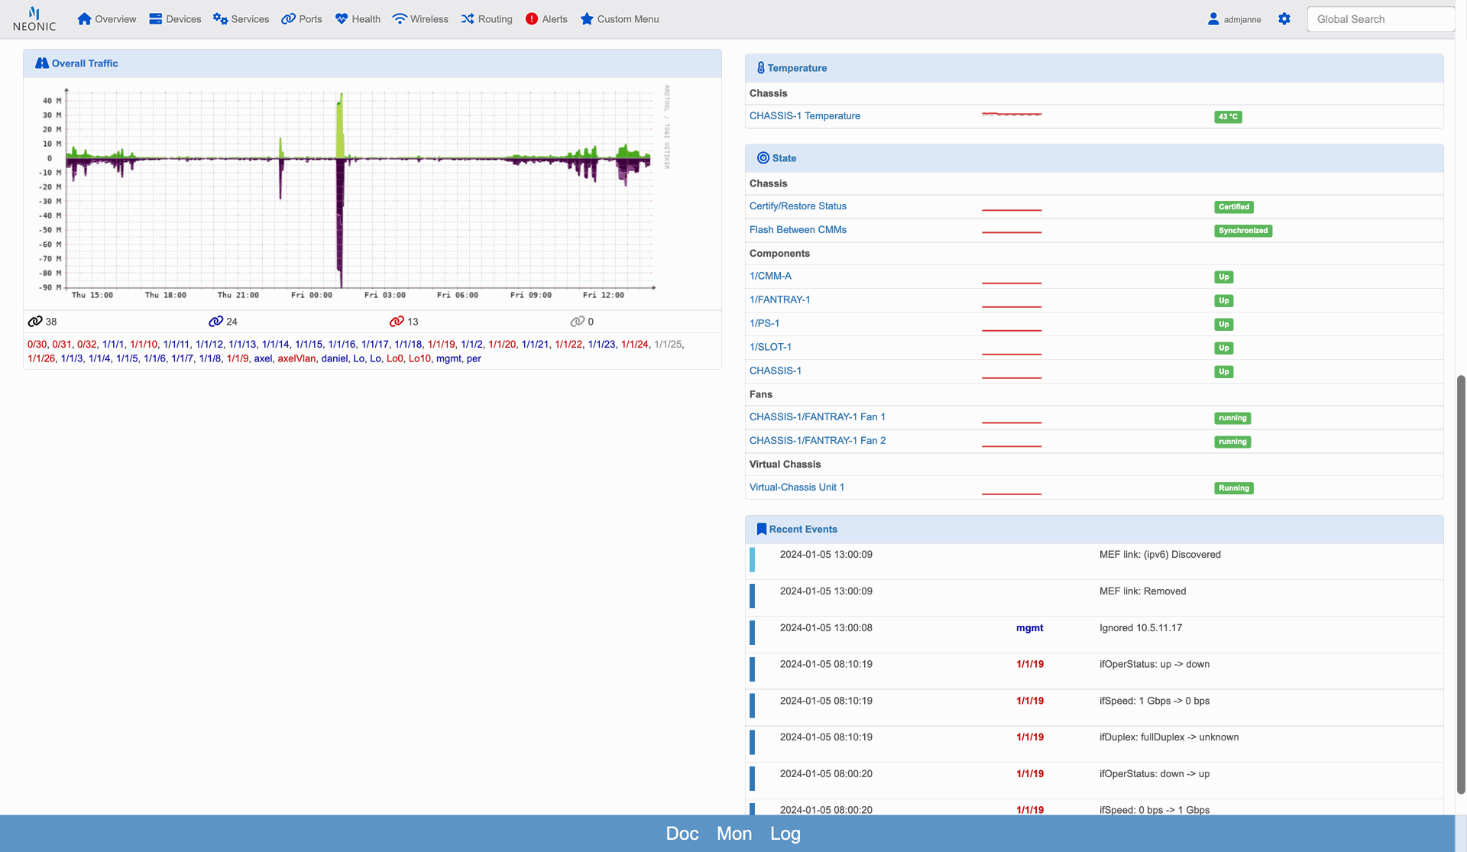Open the CHASSIS-1 Temperature link
The image size is (1467, 852).
pyautogui.click(x=805, y=116)
